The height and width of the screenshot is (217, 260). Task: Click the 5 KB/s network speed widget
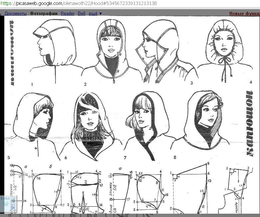[x=8, y=204]
